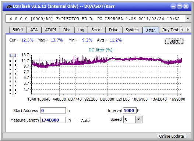Select the Disc tab
Screen dimensions: 194x141
tap(67, 30)
